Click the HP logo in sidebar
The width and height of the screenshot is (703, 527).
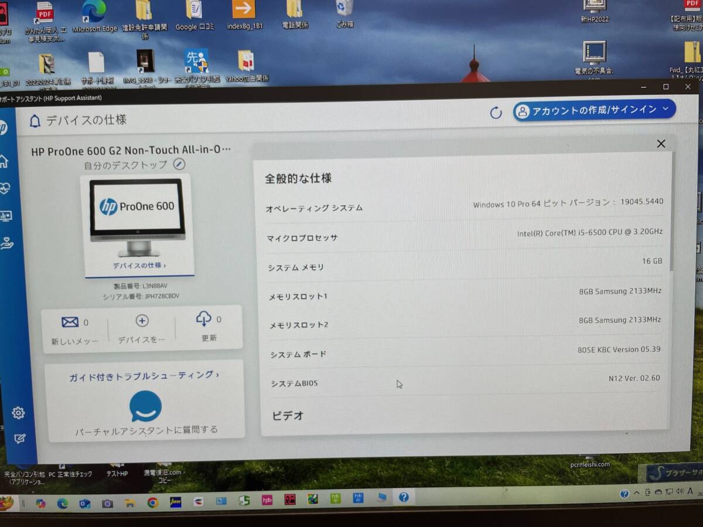click(x=3, y=128)
